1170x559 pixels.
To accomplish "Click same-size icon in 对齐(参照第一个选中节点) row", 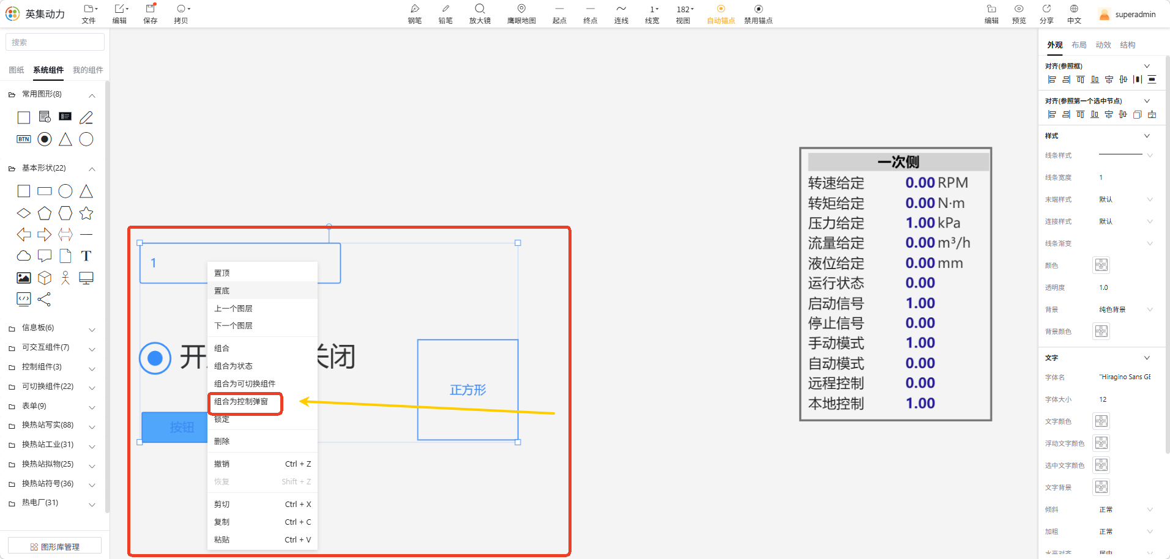I will (1138, 114).
